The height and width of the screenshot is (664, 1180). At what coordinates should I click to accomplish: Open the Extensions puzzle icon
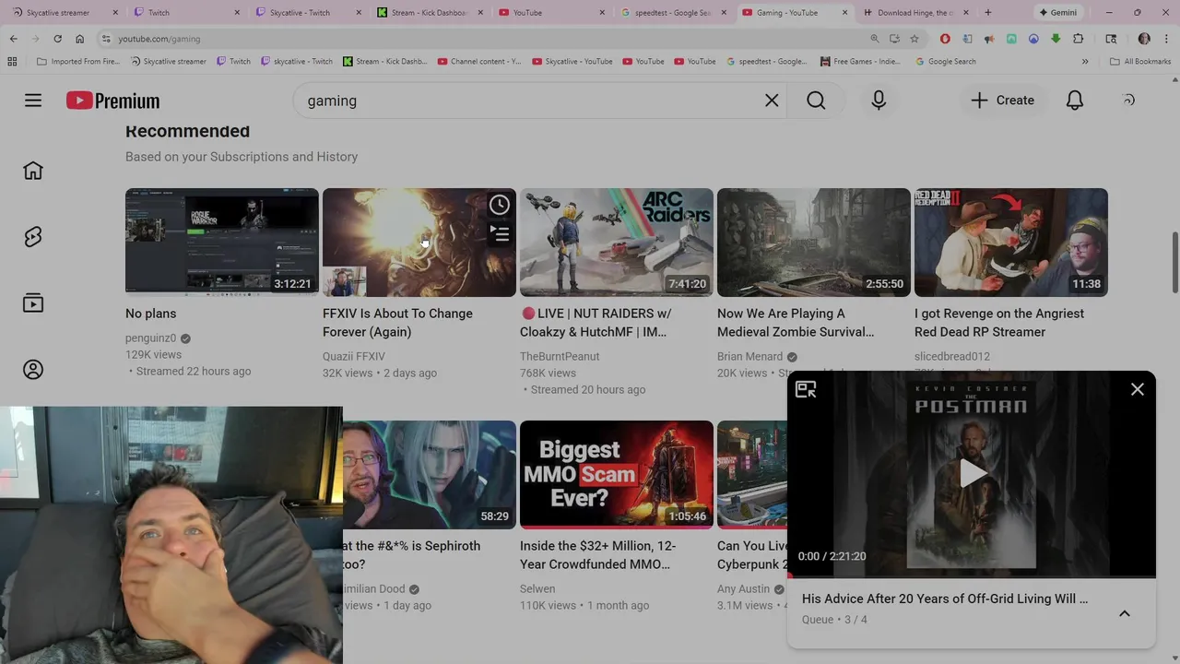tap(1078, 39)
